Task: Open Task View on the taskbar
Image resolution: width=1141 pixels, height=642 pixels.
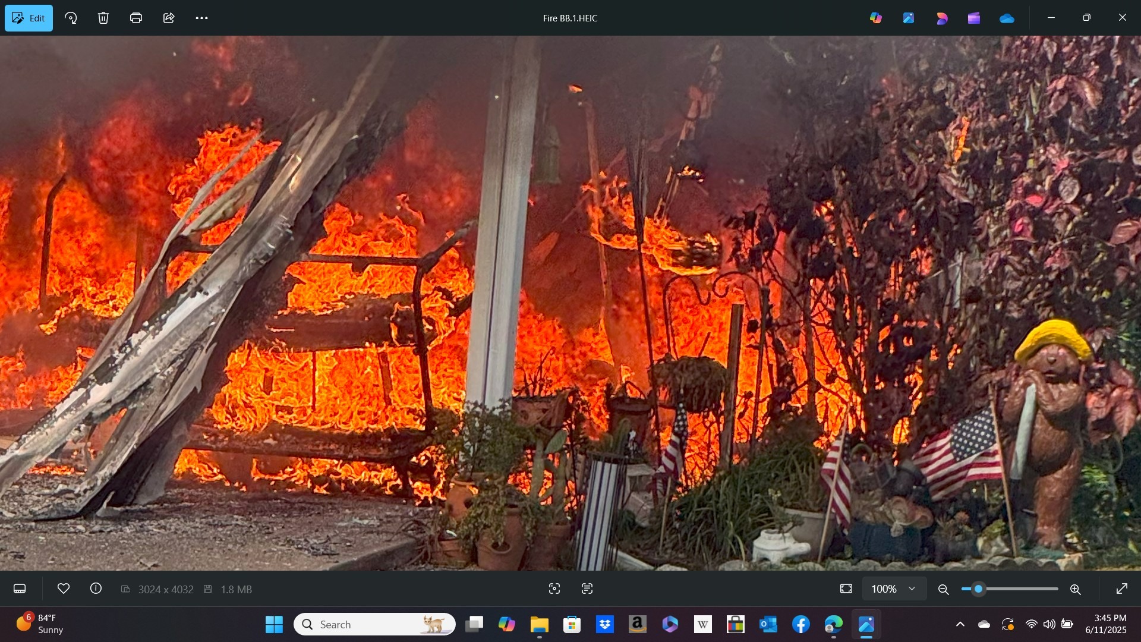Action: (474, 625)
